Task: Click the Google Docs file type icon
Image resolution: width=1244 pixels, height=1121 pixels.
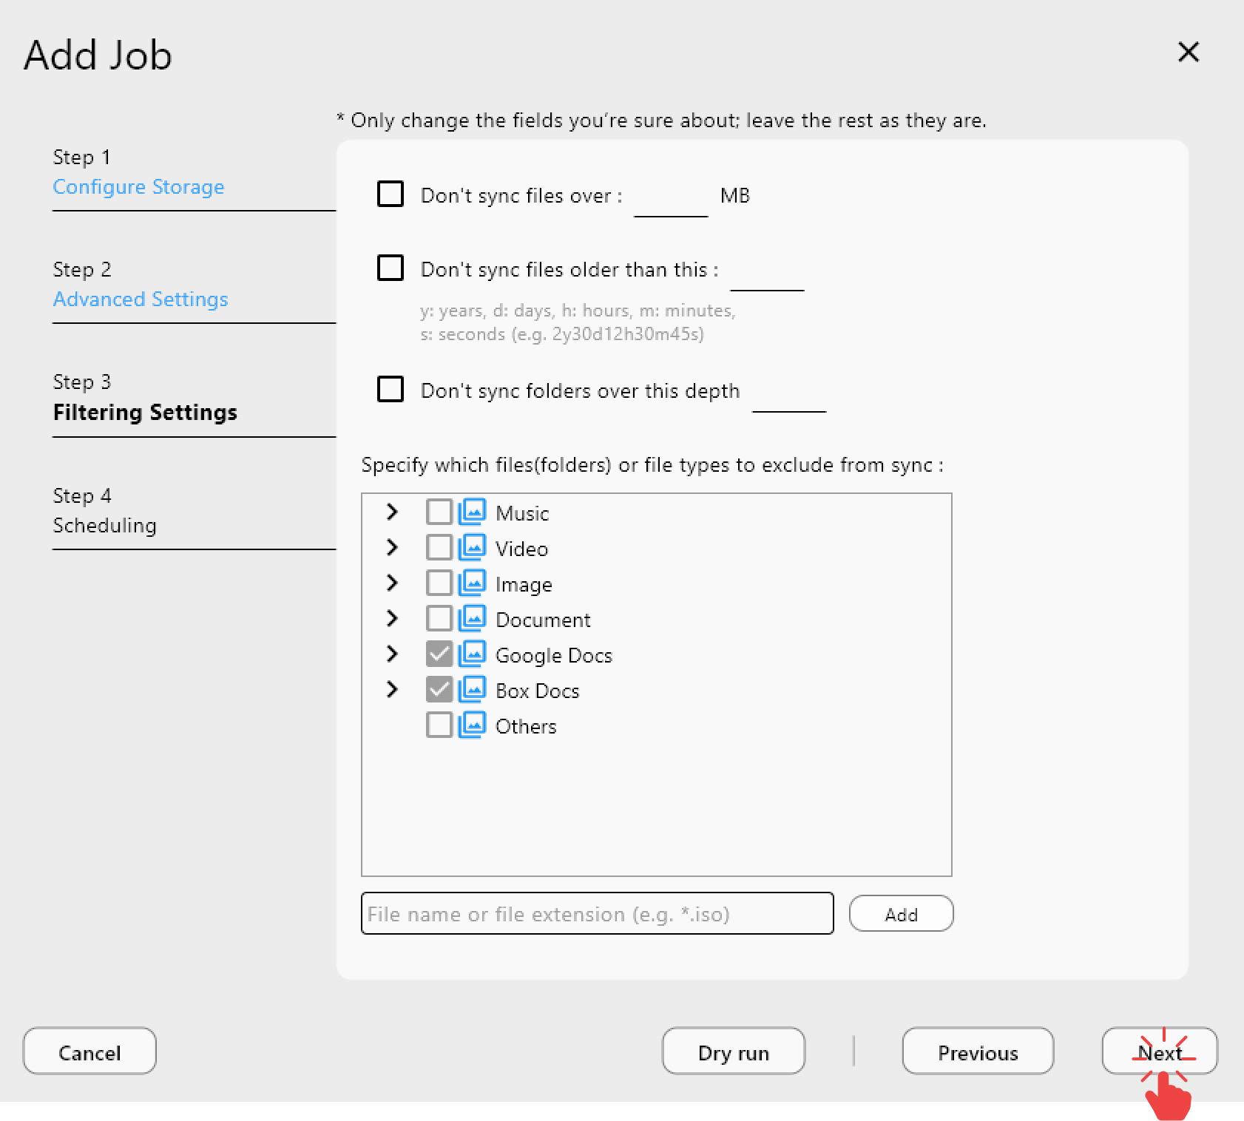Action: click(473, 654)
